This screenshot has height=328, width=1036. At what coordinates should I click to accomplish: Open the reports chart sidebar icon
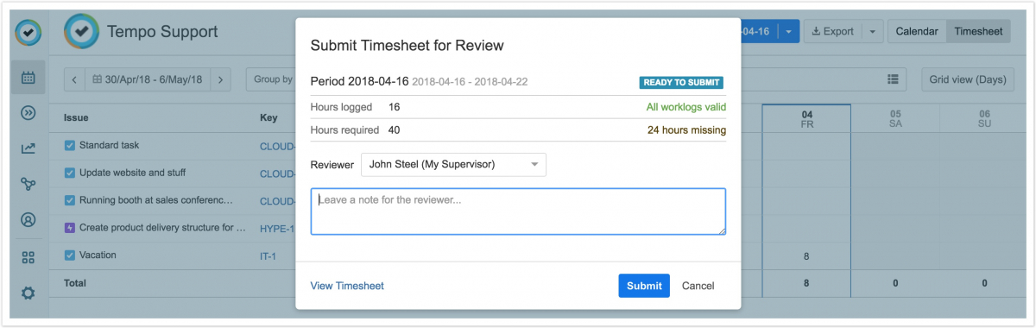pyautogui.click(x=28, y=148)
